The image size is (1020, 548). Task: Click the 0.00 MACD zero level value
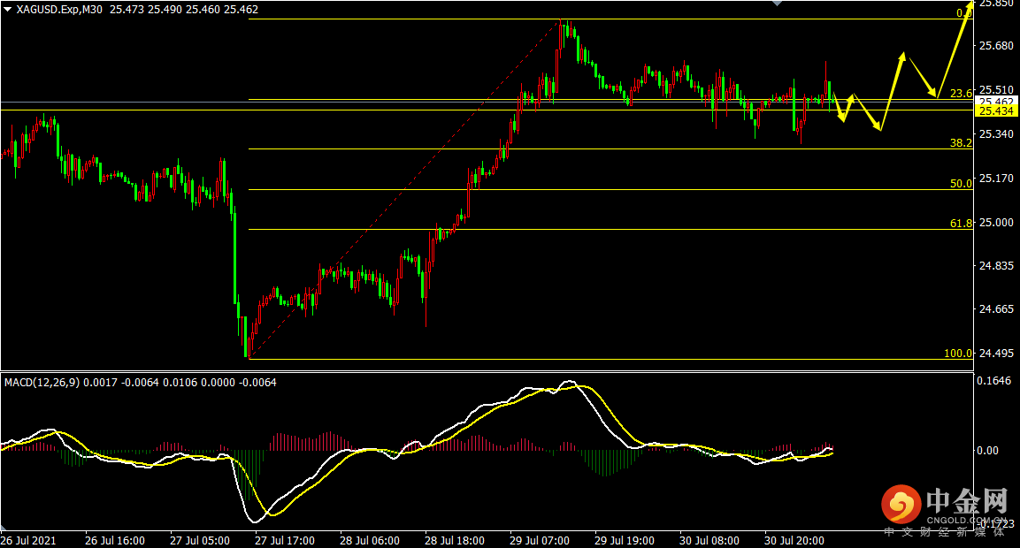[x=987, y=451]
